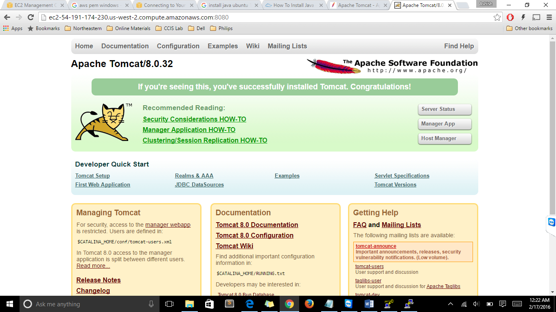556x312 pixels.
Task: Open the Servlet Specifications link
Action: [x=402, y=176]
